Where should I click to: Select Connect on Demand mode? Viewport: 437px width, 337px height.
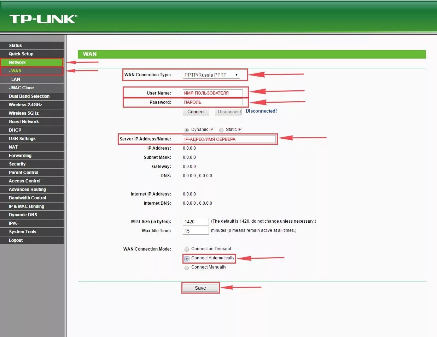coord(187,249)
